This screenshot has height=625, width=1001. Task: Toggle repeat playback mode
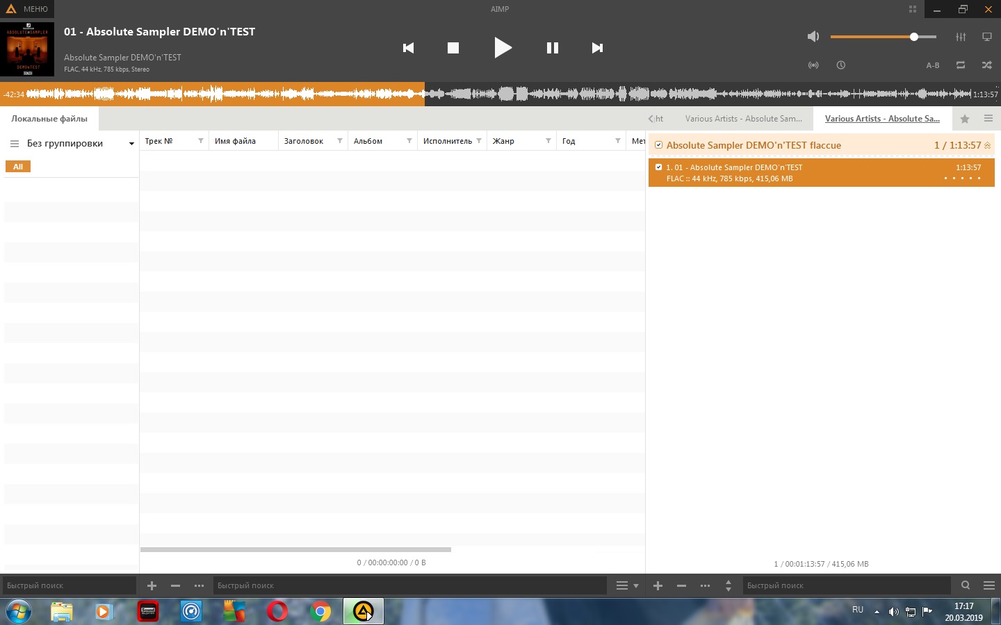pyautogui.click(x=961, y=65)
